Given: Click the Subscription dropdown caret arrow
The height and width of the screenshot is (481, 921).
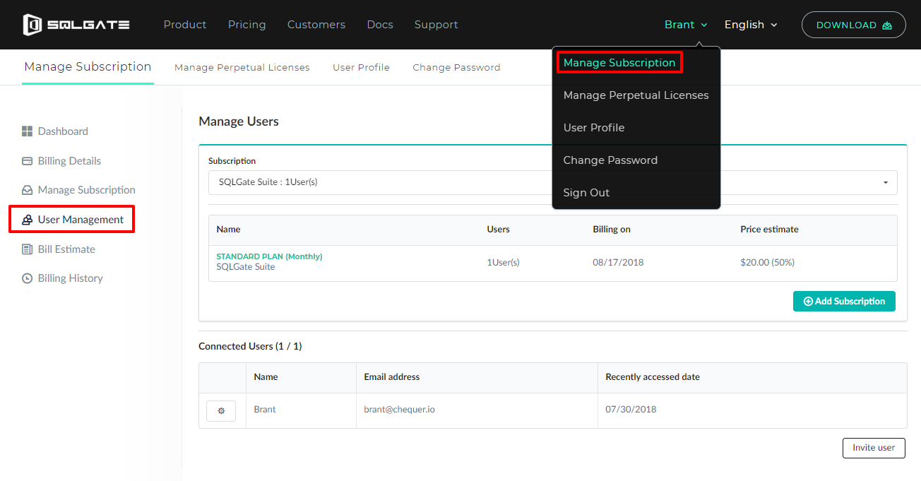Looking at the screenshot, I should tap(886, 183).
